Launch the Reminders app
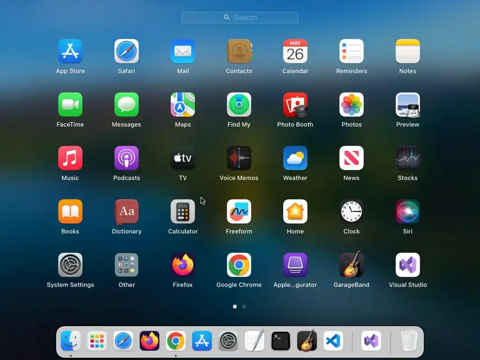Viewport: 480px width, 360px height. point(352,51)
